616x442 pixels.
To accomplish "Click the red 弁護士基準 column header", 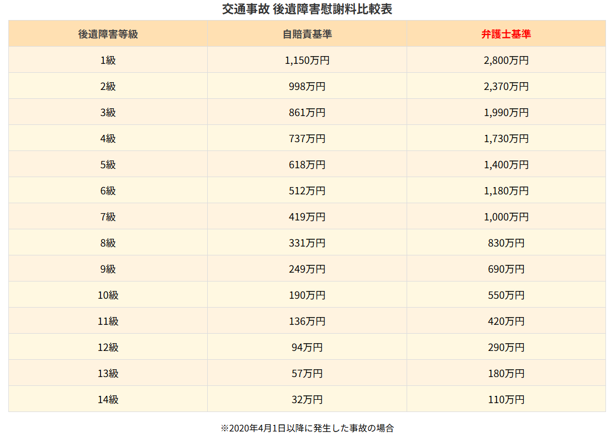I will pyautogui.click(x=506, y=34).
